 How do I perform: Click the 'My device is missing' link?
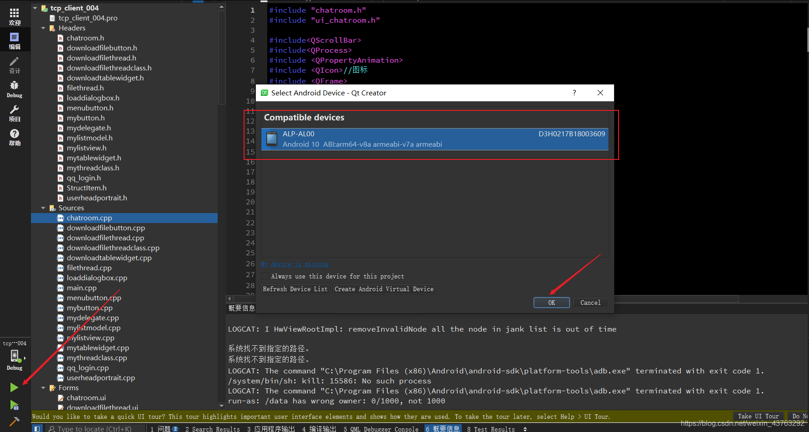coord(295,264)
